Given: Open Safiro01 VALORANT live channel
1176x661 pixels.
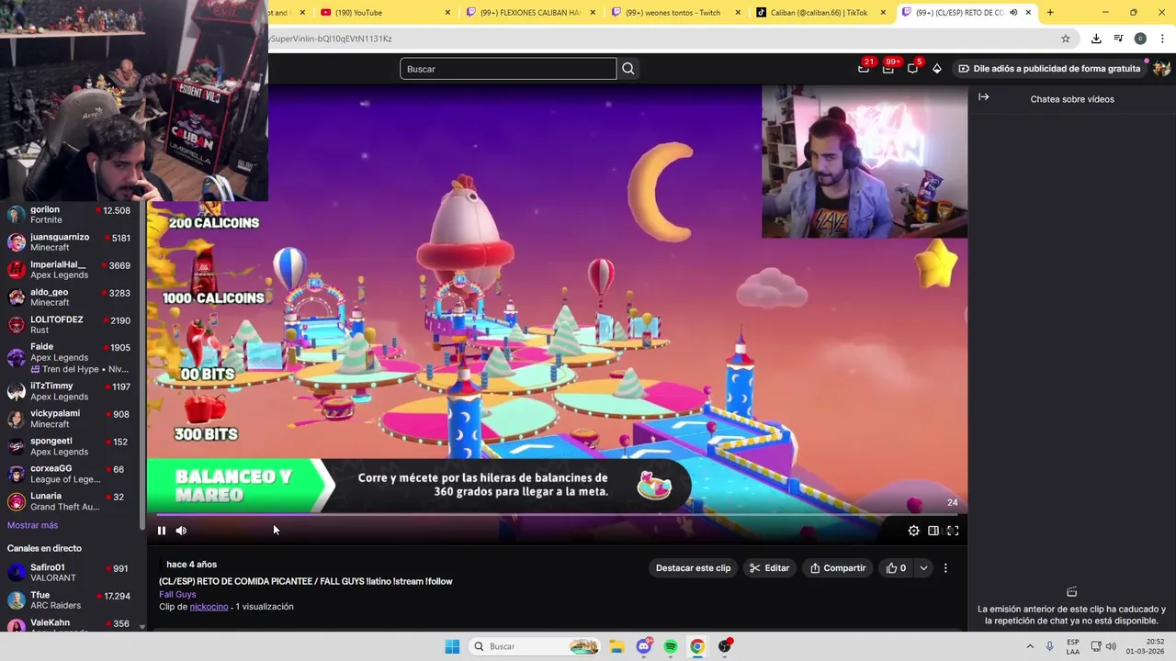Looking at the screenshot, I should tap(69, 573).
